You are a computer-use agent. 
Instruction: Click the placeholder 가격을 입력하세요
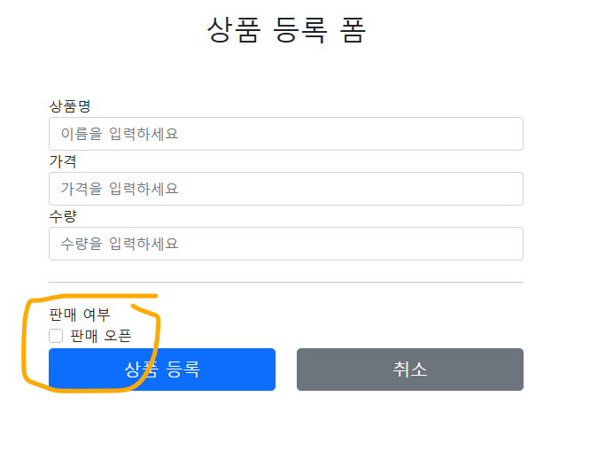point(120,189)
